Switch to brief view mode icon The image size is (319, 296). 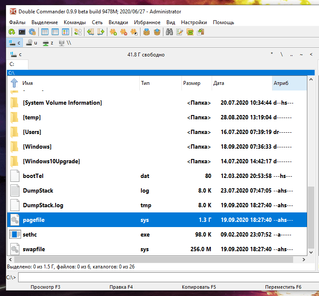pyautogui.click(x=45, y=32)
